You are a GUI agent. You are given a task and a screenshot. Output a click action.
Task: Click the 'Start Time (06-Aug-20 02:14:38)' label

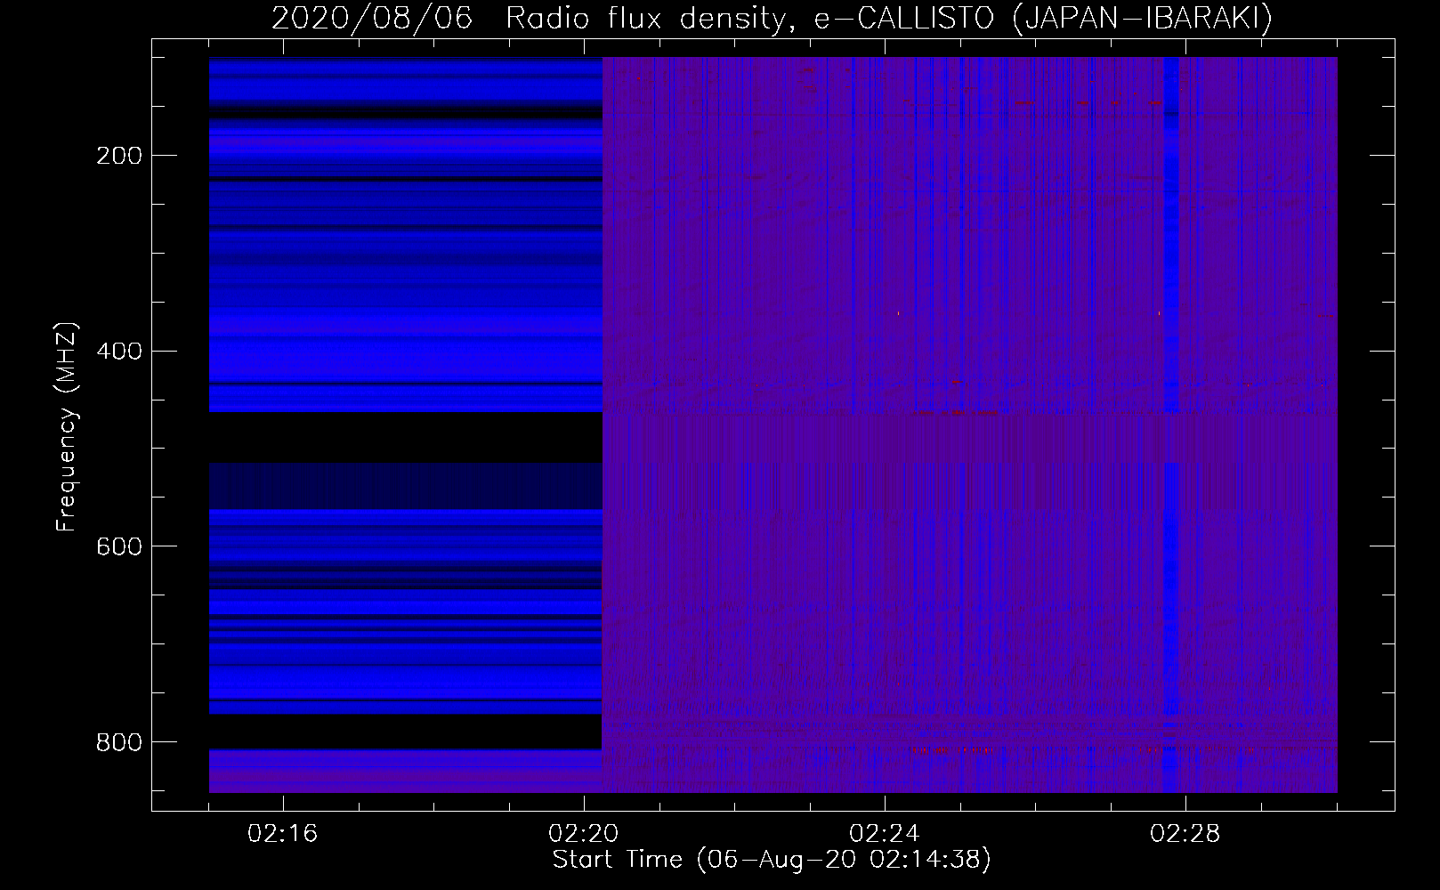click(772, 859)
